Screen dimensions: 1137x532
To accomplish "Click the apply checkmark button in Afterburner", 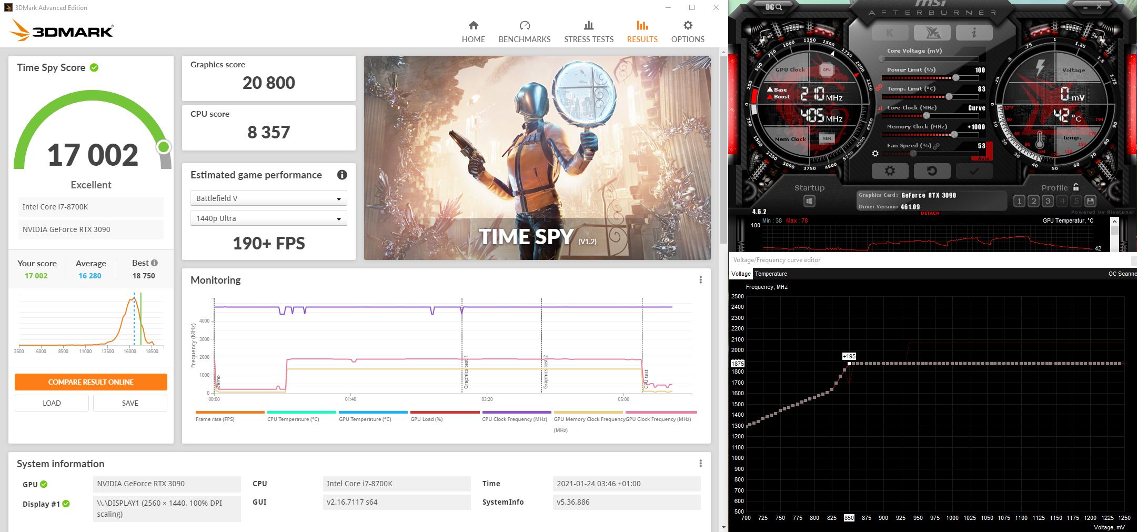I will 974,171.
